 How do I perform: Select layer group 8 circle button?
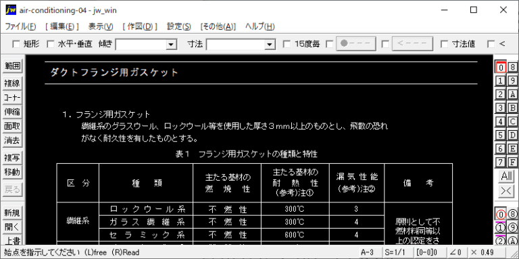coord(513,214)
